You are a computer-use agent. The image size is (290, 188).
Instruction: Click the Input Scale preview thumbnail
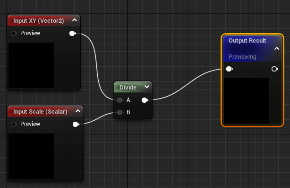click(x=31, y=156)
